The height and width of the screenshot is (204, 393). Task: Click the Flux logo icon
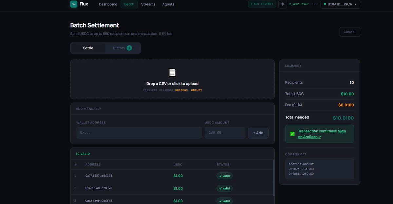[74, 4]
